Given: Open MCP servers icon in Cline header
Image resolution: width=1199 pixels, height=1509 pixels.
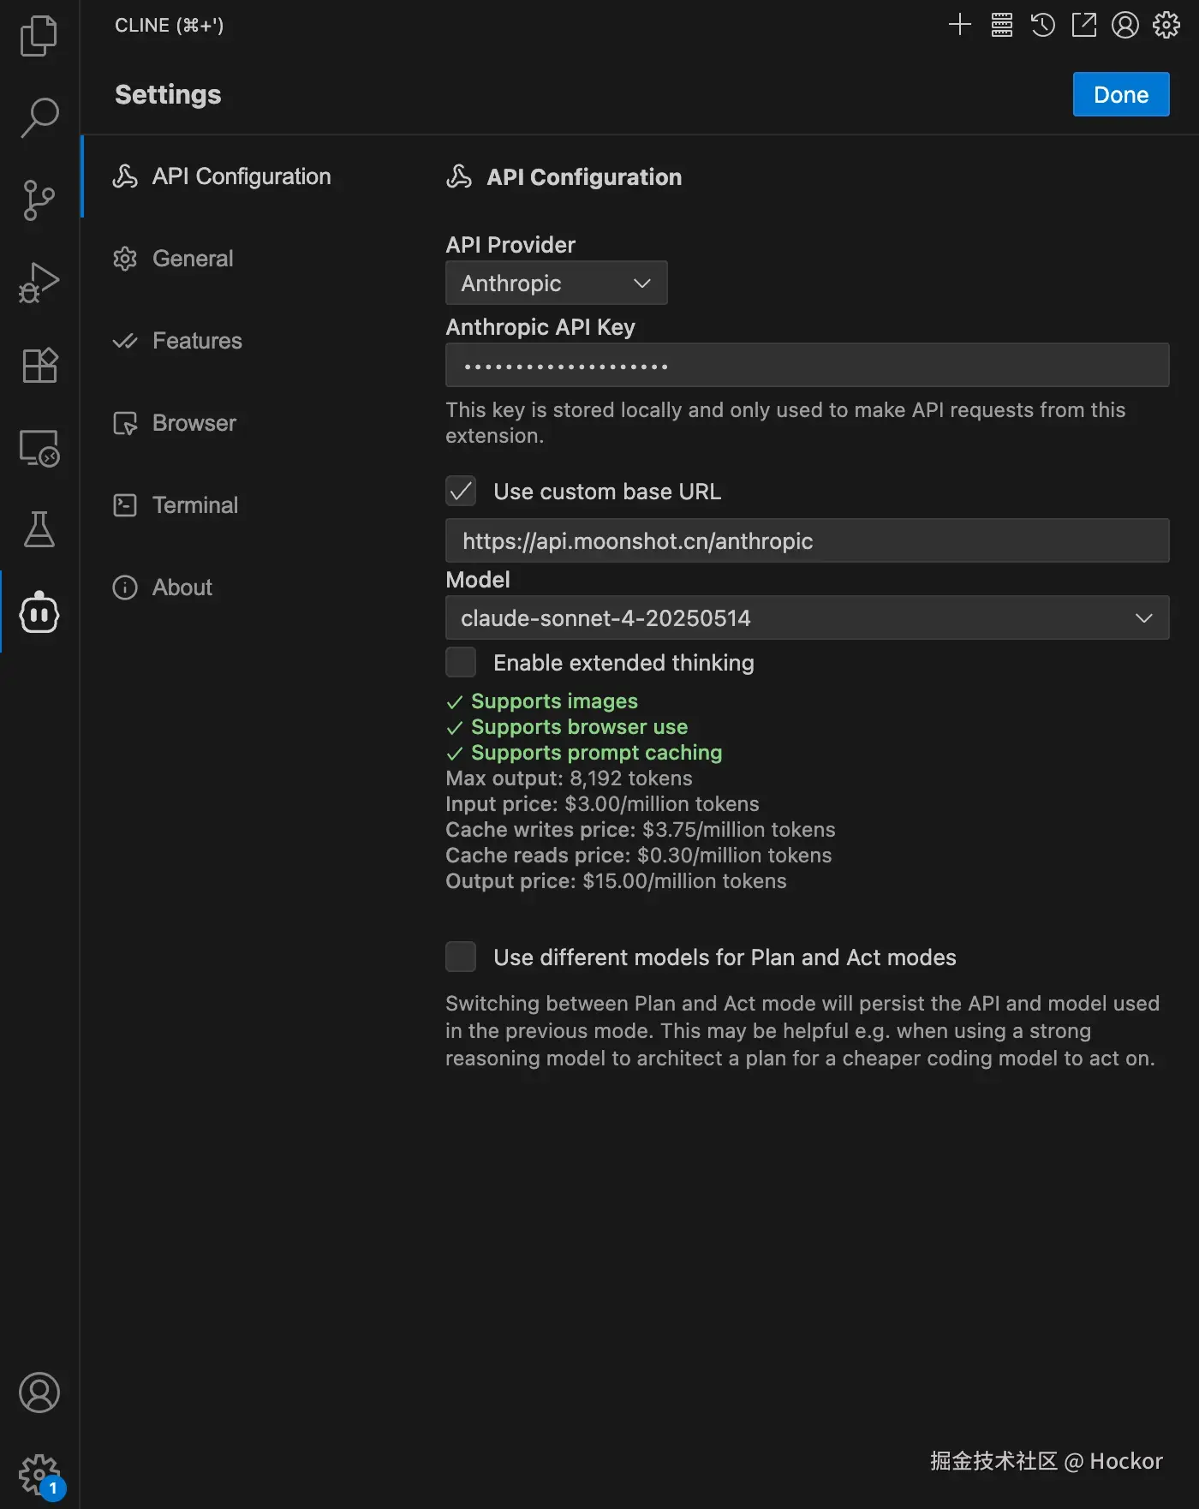Looking at the screenshot, I should tap(1001, 25).
